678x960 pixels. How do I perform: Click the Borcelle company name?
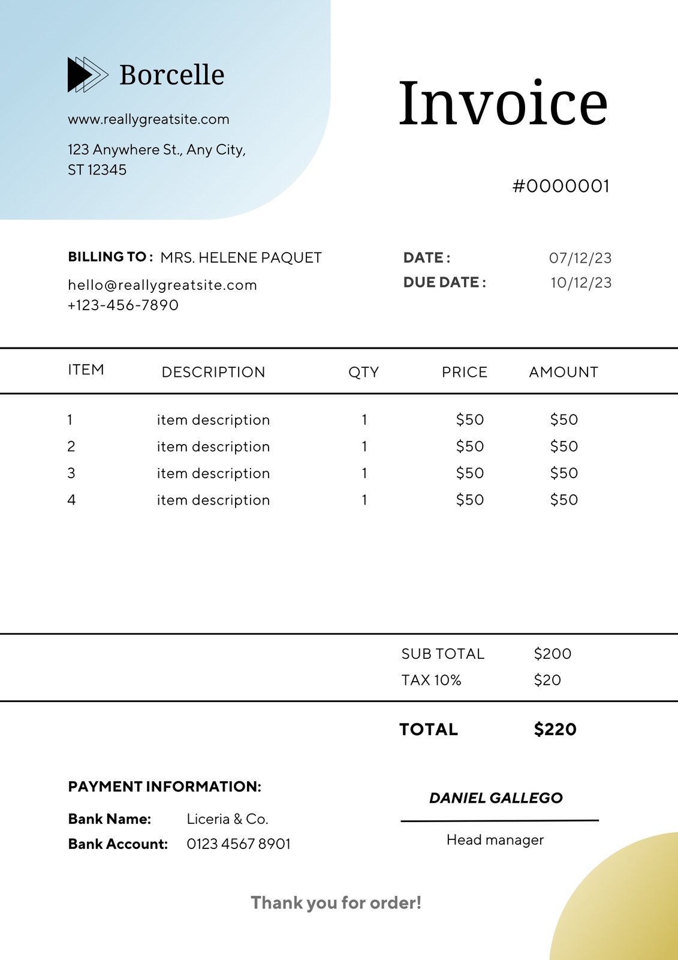coord(172,75)
